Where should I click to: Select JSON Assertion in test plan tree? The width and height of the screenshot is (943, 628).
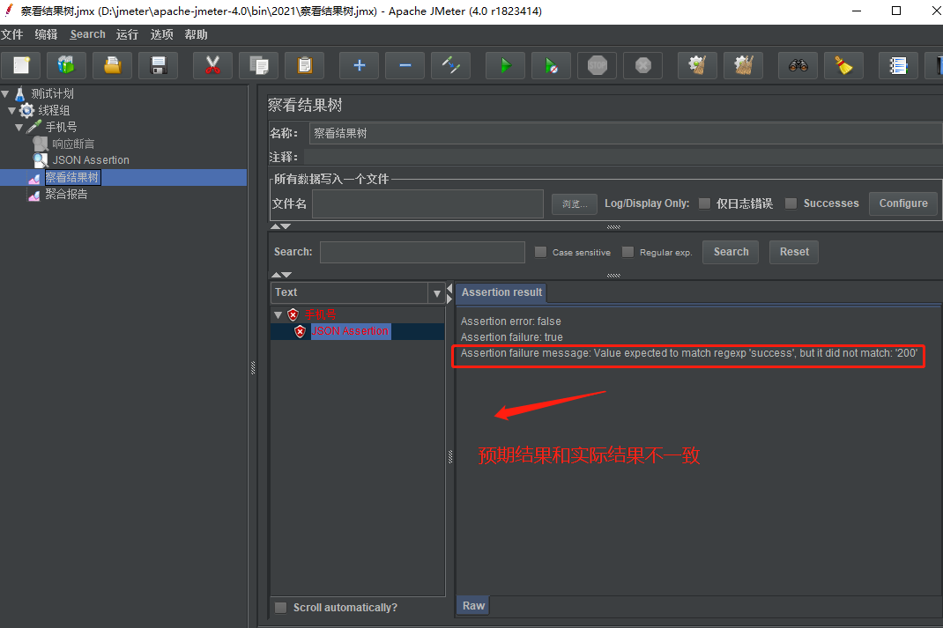point(90,159)
